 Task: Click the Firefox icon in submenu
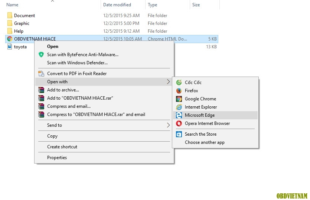[x=179, y=91]
